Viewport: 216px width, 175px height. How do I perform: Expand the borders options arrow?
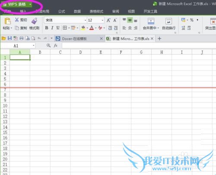(x=69, y=28)
